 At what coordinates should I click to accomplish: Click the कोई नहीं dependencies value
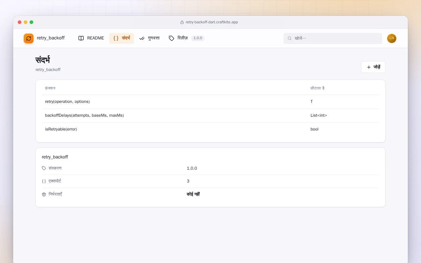click(193, 194)
